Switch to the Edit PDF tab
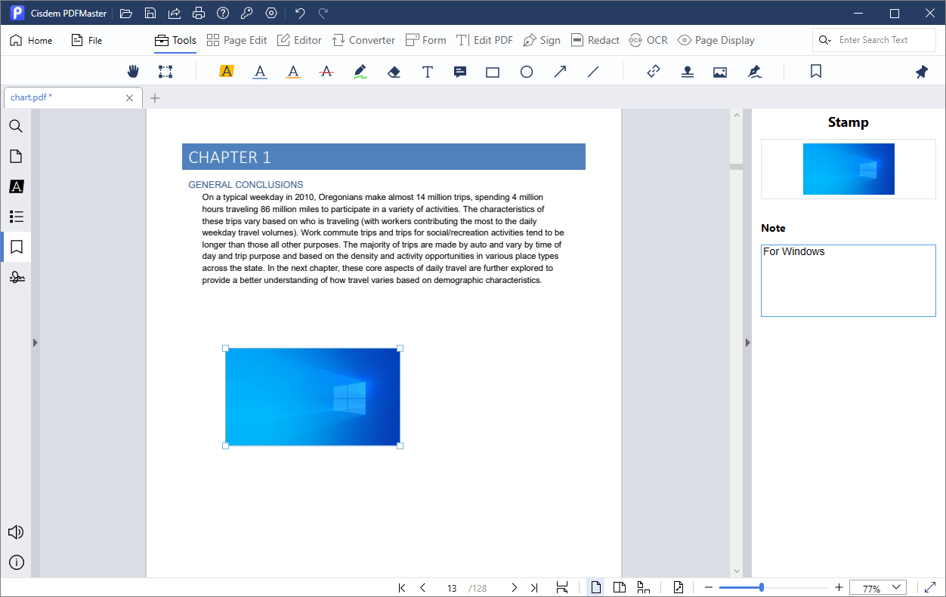Image resolution: width=946 pixels, height=597 pixels. (484, 41)
